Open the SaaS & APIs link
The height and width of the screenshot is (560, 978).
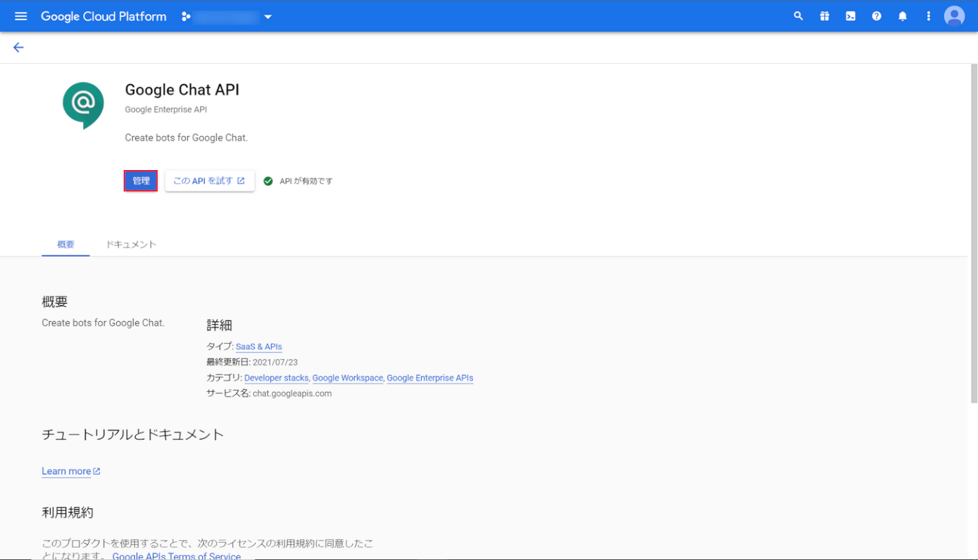259,346
